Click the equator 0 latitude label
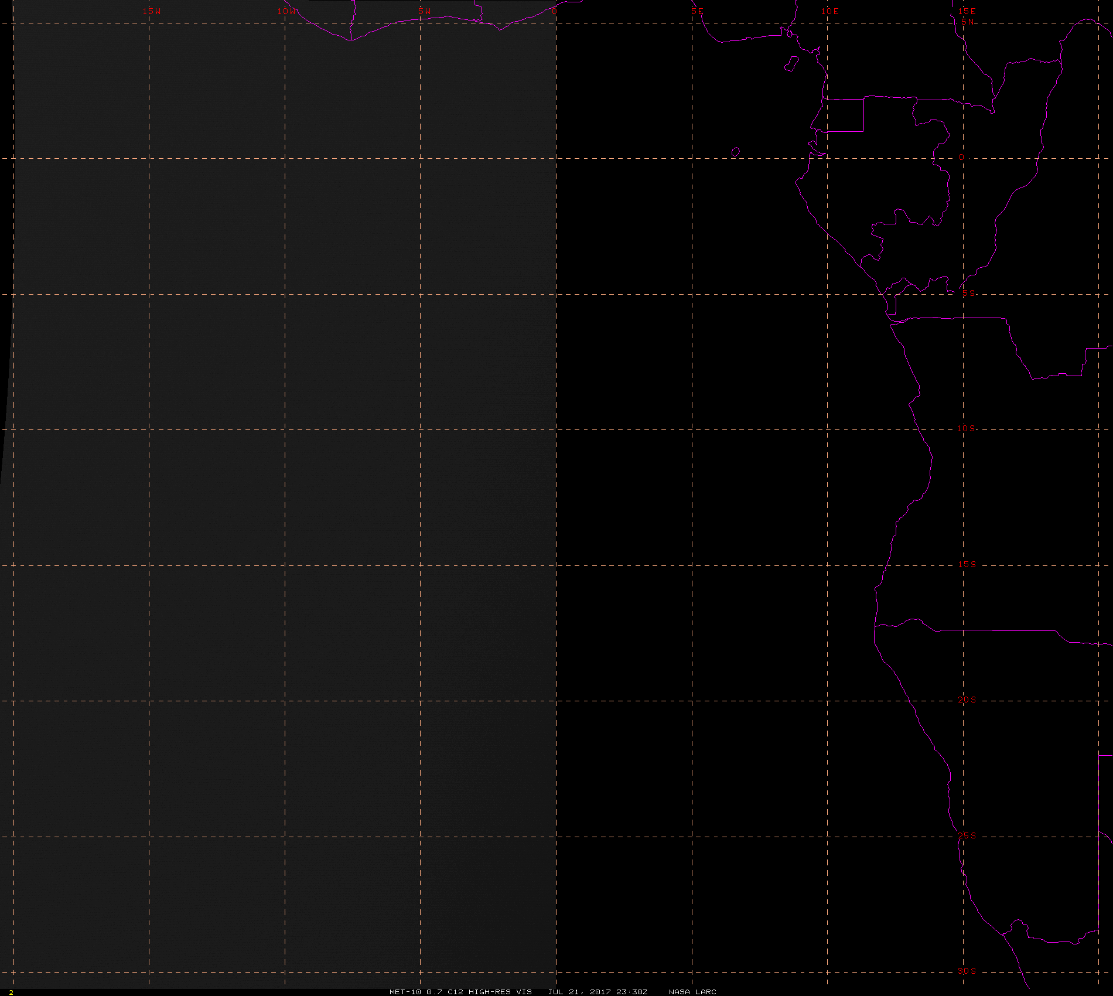The image size is (1113, 996). click(961, 158)
